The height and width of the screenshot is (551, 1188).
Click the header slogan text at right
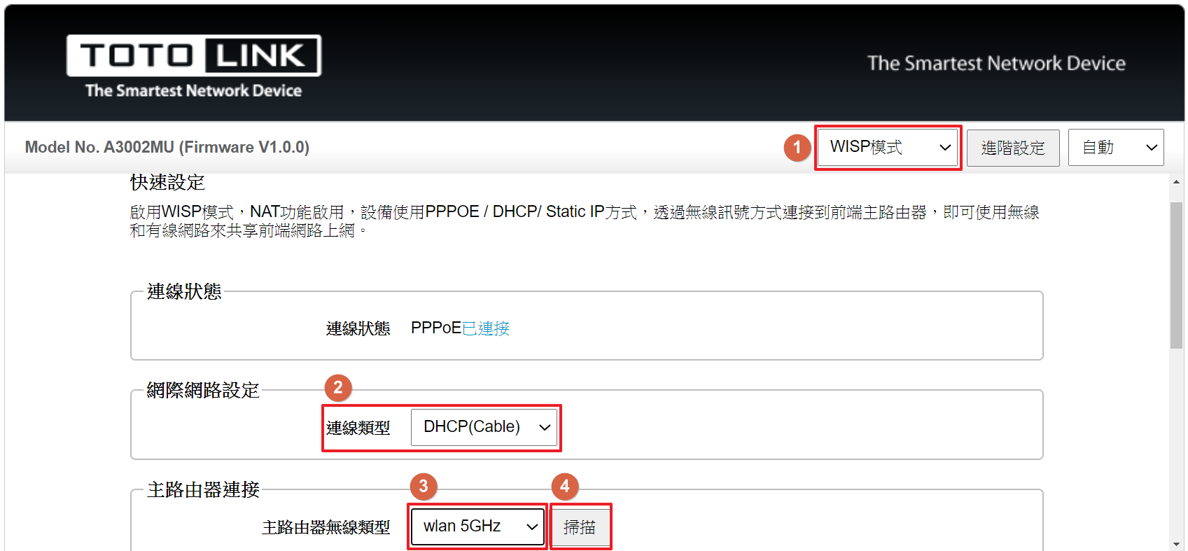click(x=996, y=64)
